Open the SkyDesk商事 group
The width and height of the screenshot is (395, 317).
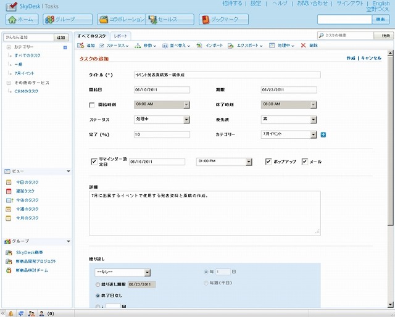click(x=29, y=252)
